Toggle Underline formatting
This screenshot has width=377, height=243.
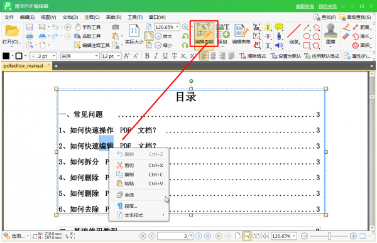pos(165,56)
